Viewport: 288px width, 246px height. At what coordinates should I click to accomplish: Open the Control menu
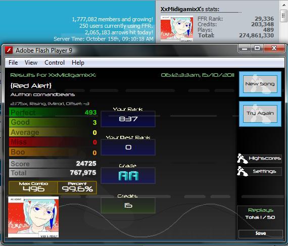55,63
